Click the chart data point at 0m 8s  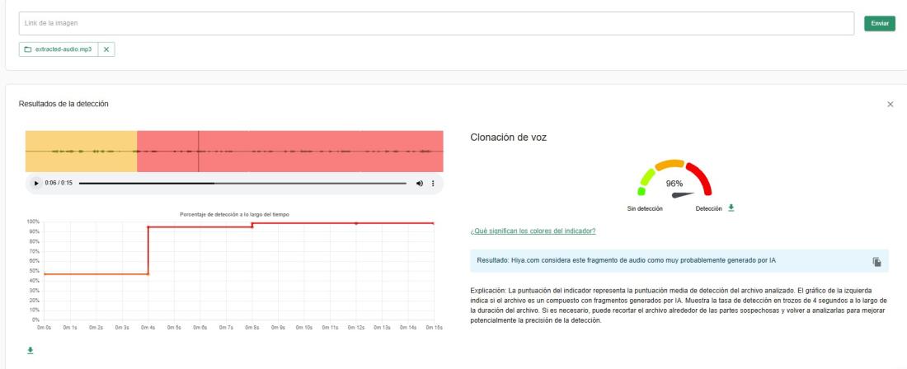point(252,224)
